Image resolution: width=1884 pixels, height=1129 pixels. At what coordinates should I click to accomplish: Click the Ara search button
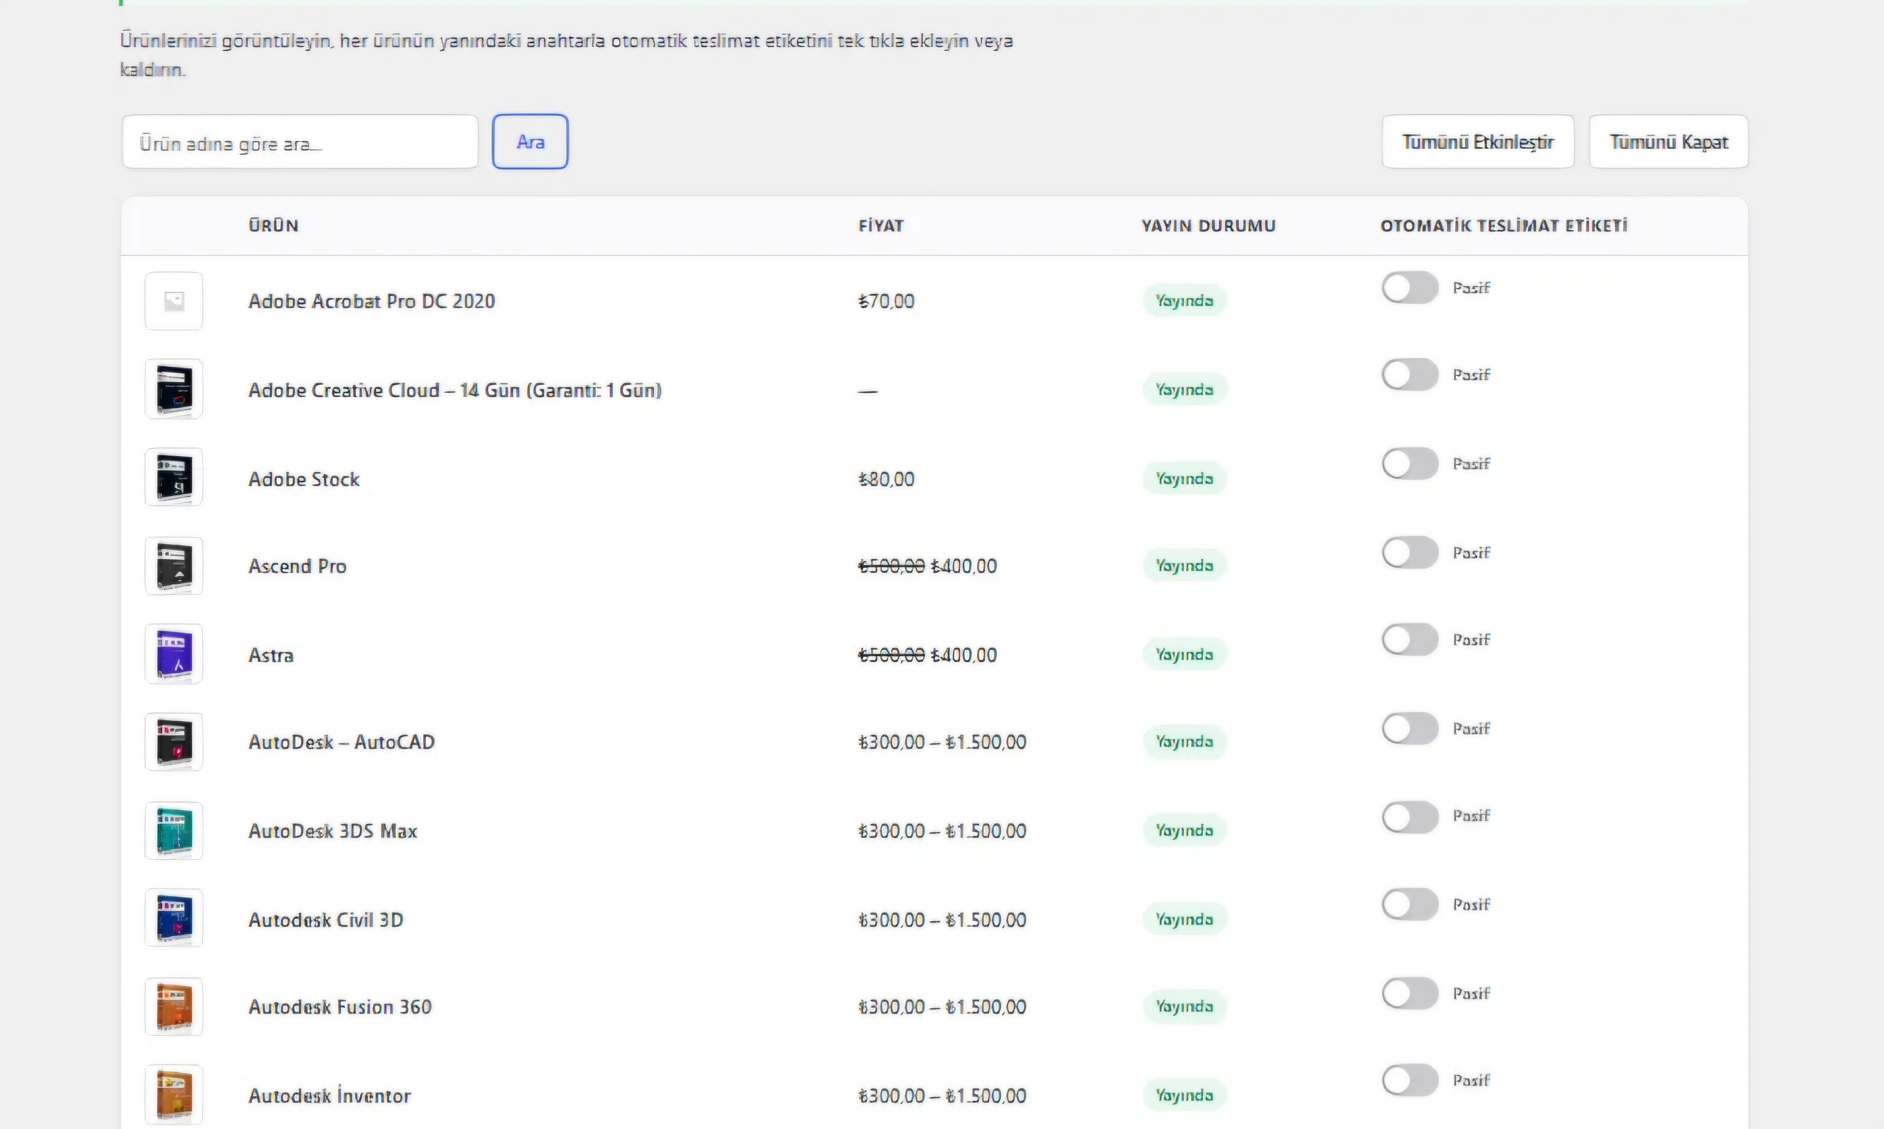(530, 141)
